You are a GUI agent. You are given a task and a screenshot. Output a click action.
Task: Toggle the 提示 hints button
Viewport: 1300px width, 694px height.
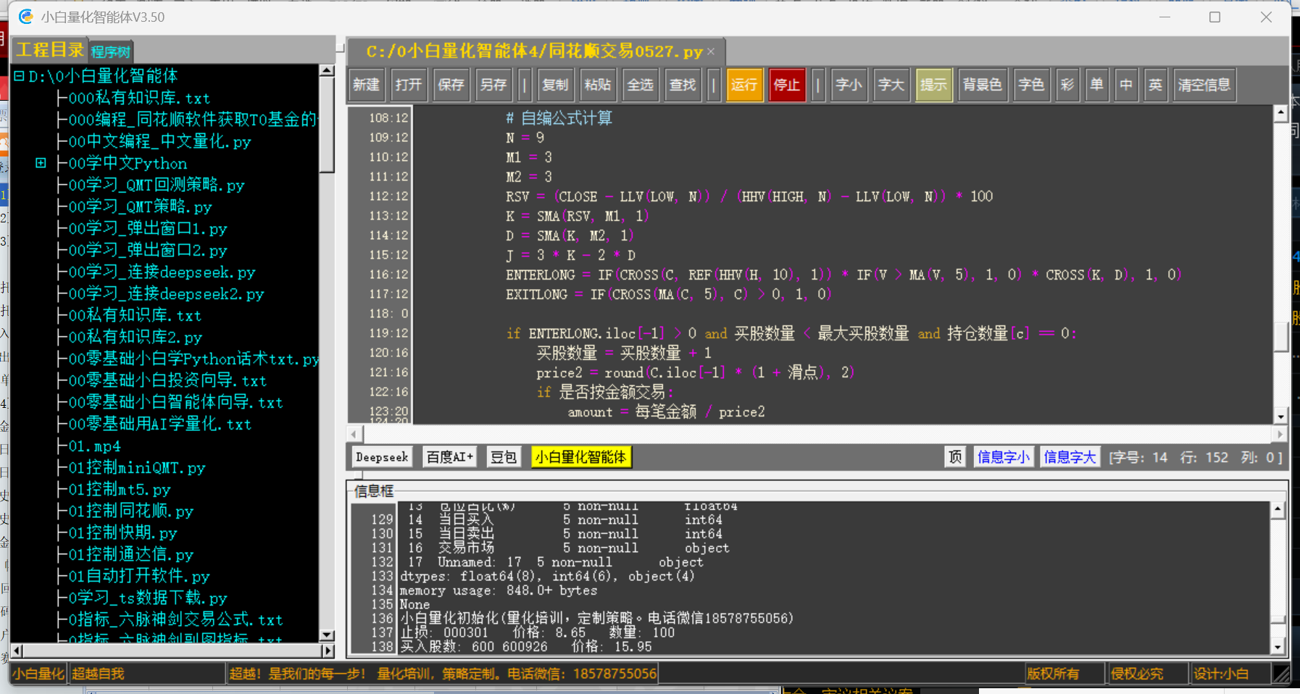point(934,85)
